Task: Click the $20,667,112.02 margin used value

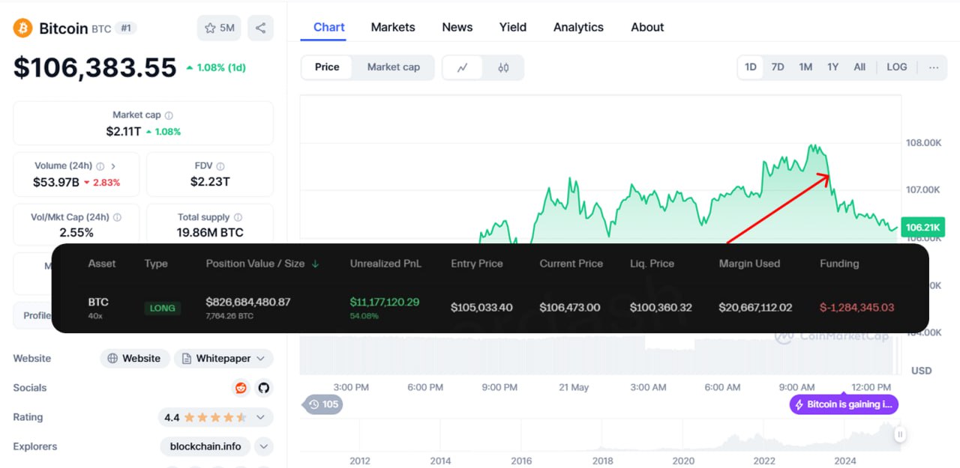Action: [755, 308]
